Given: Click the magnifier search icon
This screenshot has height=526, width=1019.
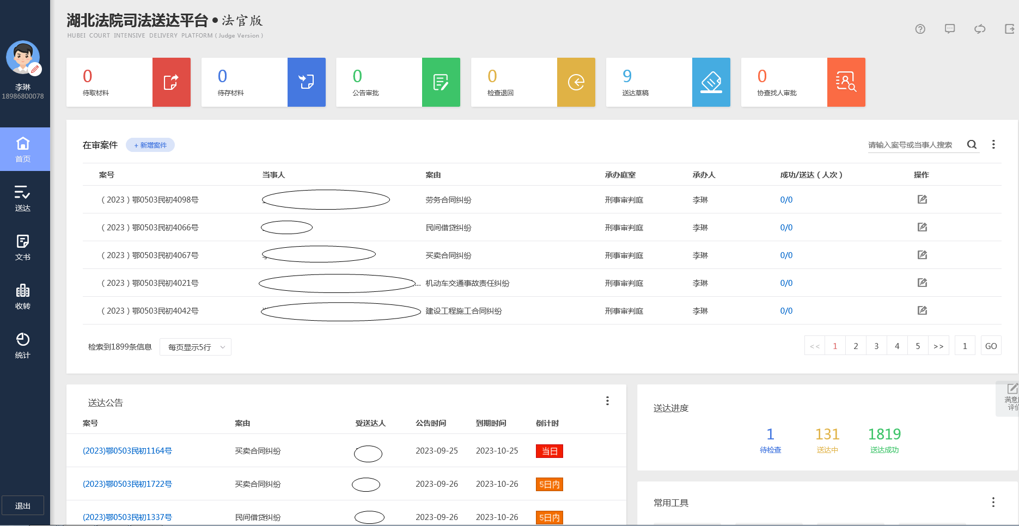Looking at the screenshot, I should (x=972, y=144).
